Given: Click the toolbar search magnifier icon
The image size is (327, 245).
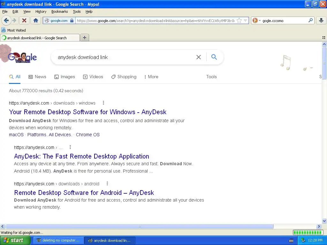Looking at the screenshot, I should [x=310, y=20].
